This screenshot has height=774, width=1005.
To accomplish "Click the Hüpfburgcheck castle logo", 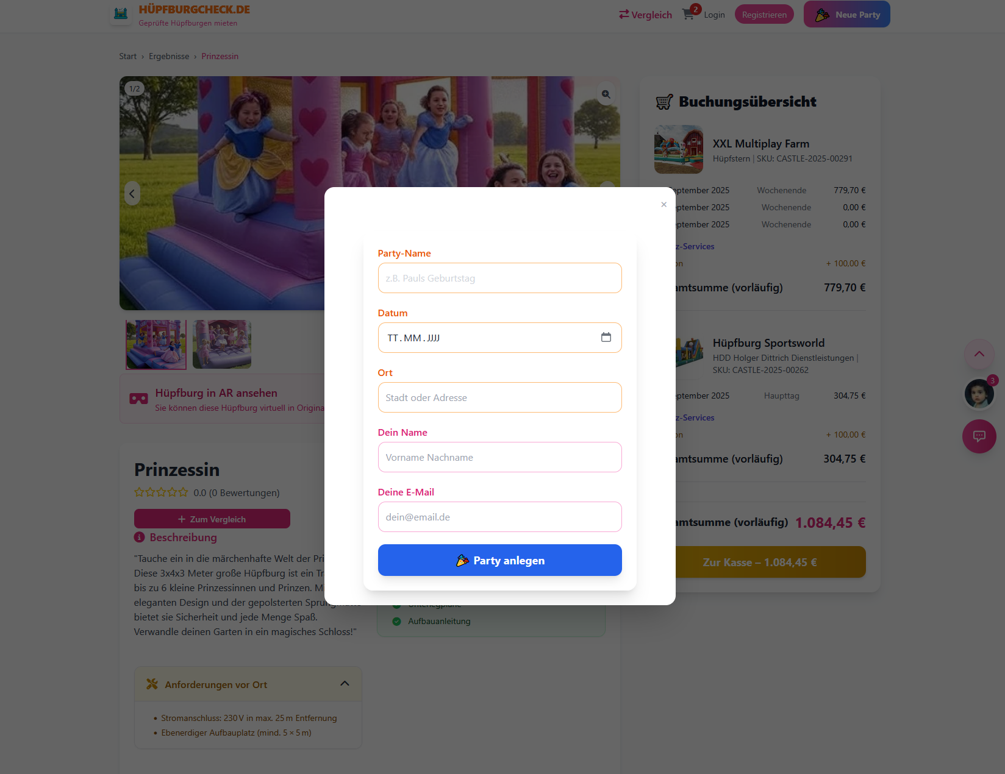I will 121,13.
